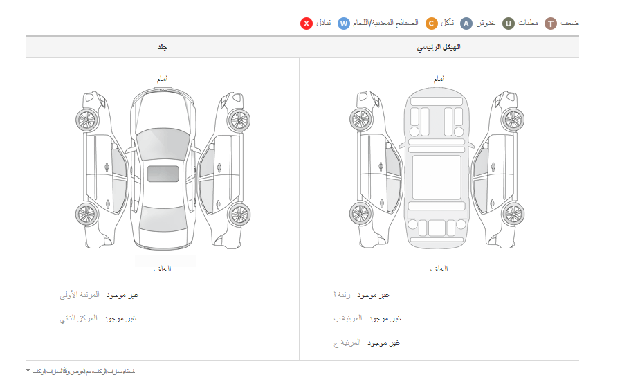The image size is (640, 382).
Task: Click أمام label above the جلد diagram
Action: point(162,80)
